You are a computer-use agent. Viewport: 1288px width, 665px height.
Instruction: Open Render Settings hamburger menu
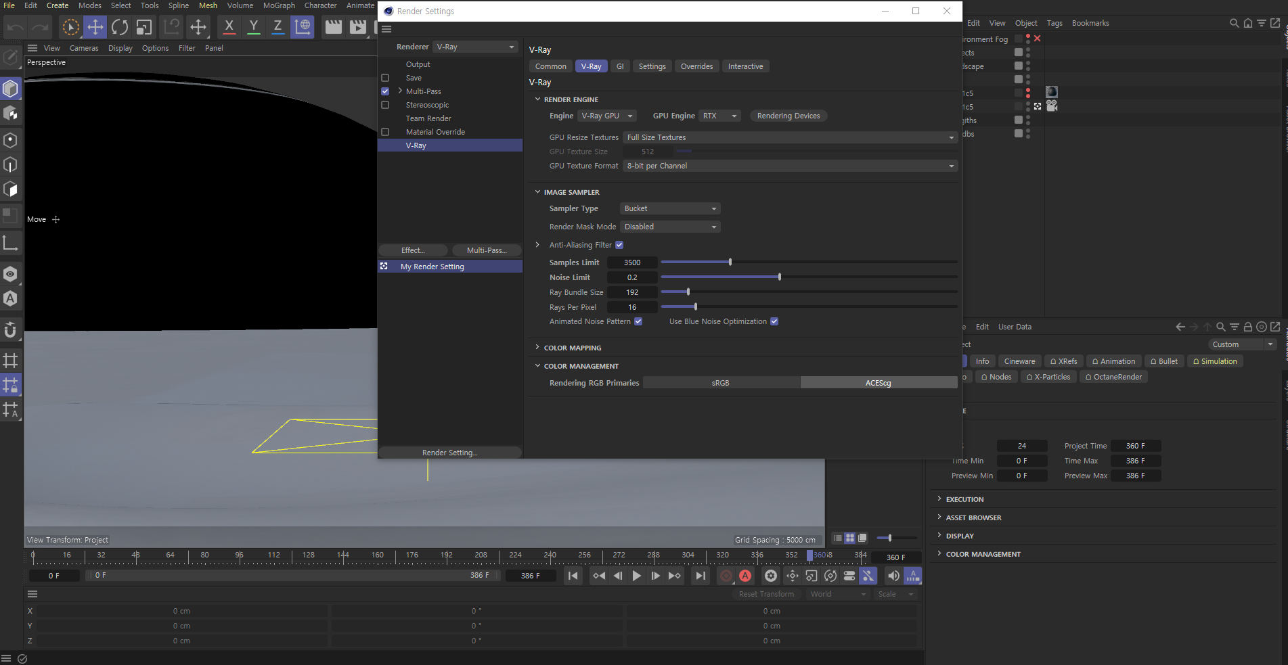[x=386, y=29]
